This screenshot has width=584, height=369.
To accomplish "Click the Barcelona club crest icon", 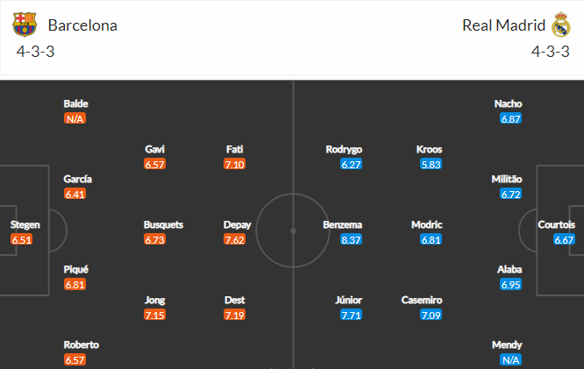I will click(26, 25).
